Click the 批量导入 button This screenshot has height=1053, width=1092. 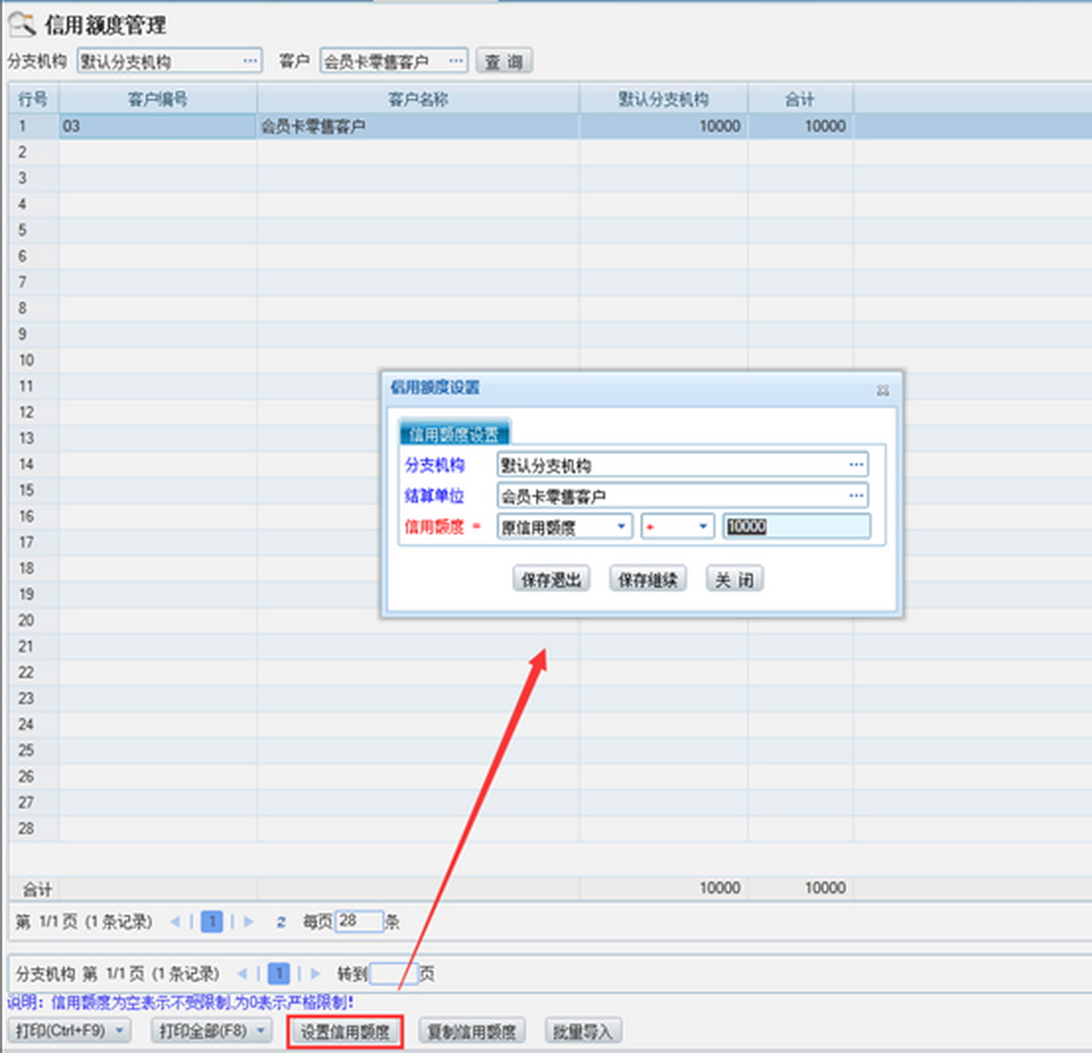click(582, 1031)
